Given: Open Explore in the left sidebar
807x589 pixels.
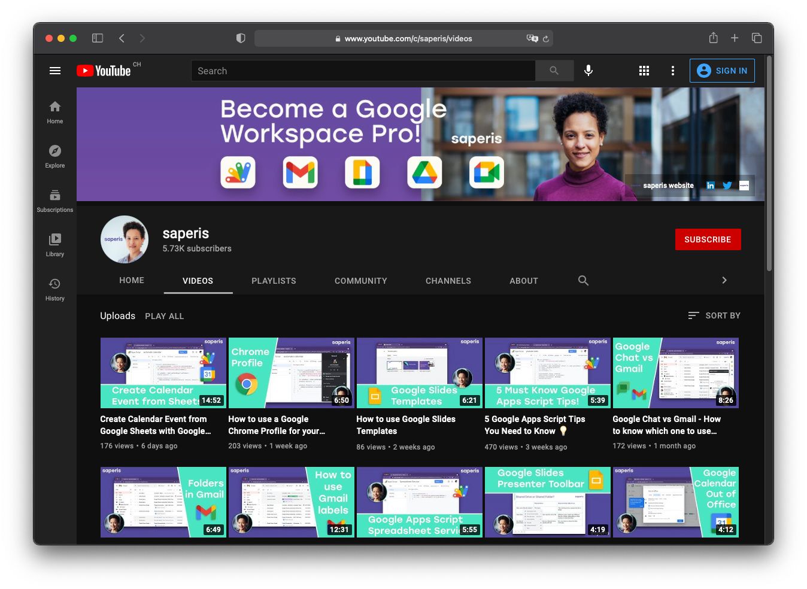Looking at the screenshot, I should [55, 157].
